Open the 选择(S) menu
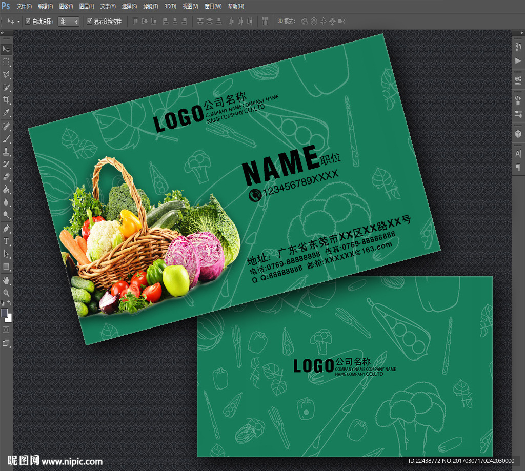 pos(129,6)
